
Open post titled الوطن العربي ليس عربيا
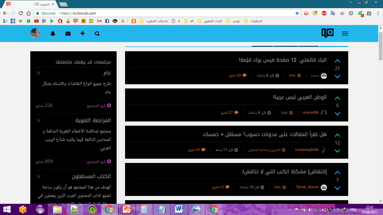pos(300,97)
